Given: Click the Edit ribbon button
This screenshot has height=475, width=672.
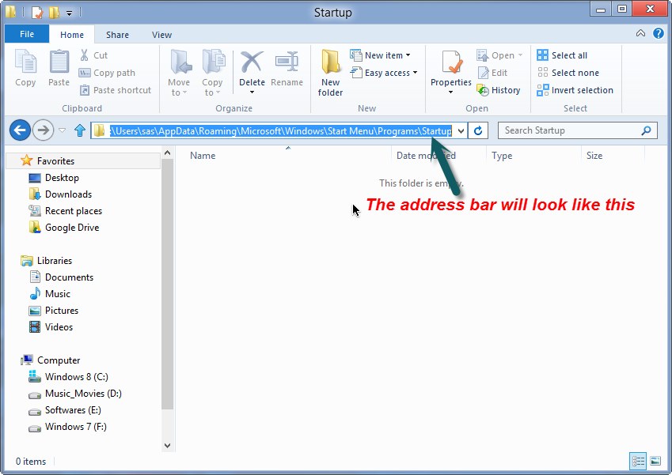Looking at the screenshot, I should [x=492, y=73].
